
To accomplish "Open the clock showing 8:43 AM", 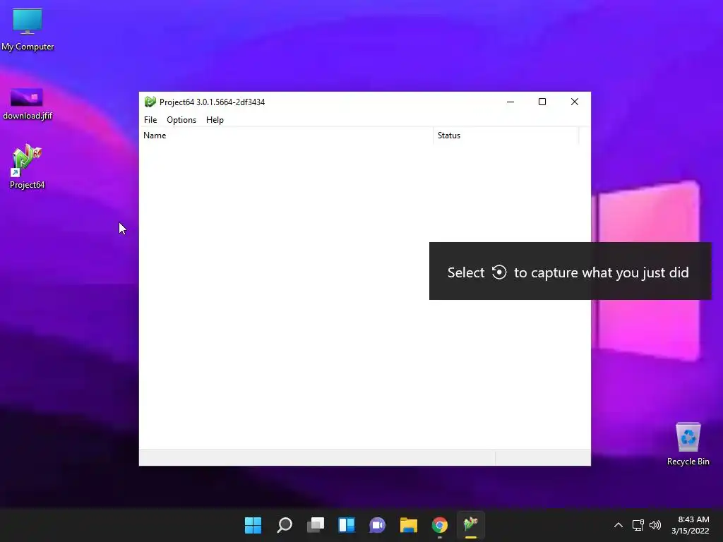I will click(691, 525).
